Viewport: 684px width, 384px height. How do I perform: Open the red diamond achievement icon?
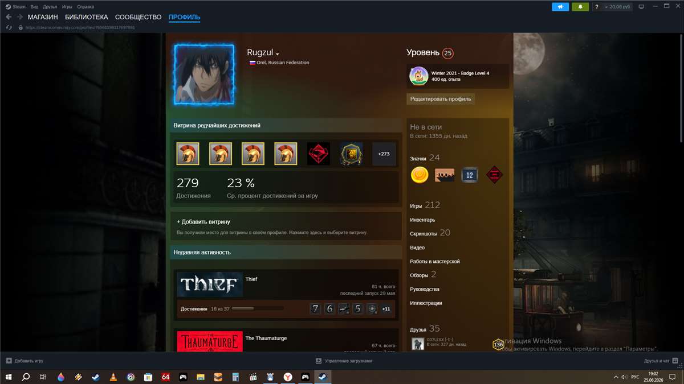319,154
